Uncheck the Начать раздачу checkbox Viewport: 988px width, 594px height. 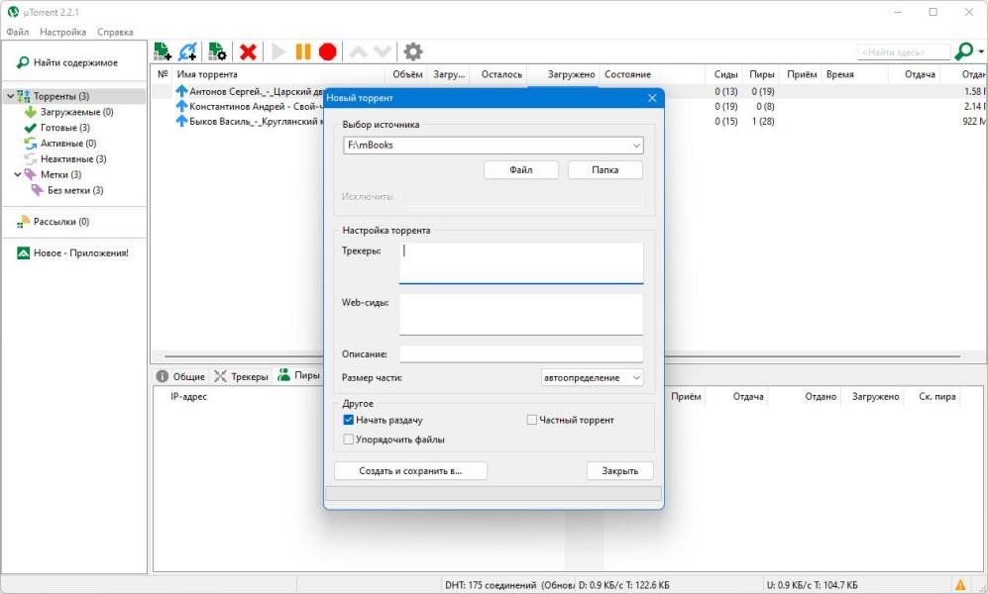(349, 420)
